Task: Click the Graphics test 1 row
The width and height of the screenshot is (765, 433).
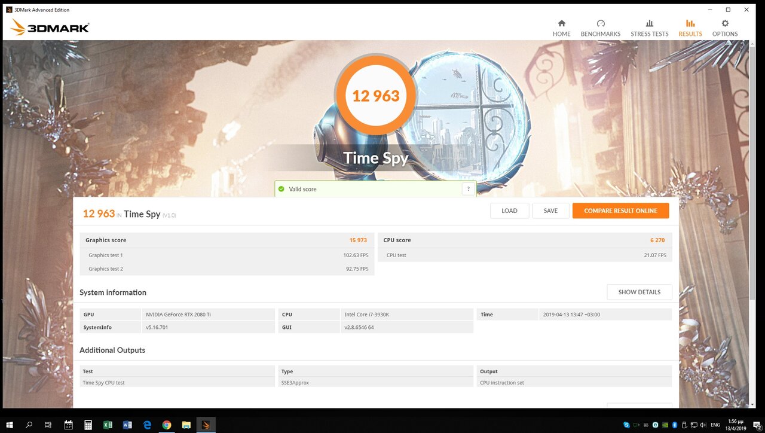Action: [227, 255]
